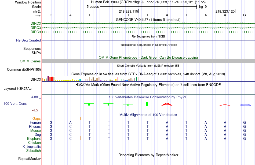The height and width of the screenshot is (165, 255).
Task: Click the orange Gaps row label
Action: (37, 119)
